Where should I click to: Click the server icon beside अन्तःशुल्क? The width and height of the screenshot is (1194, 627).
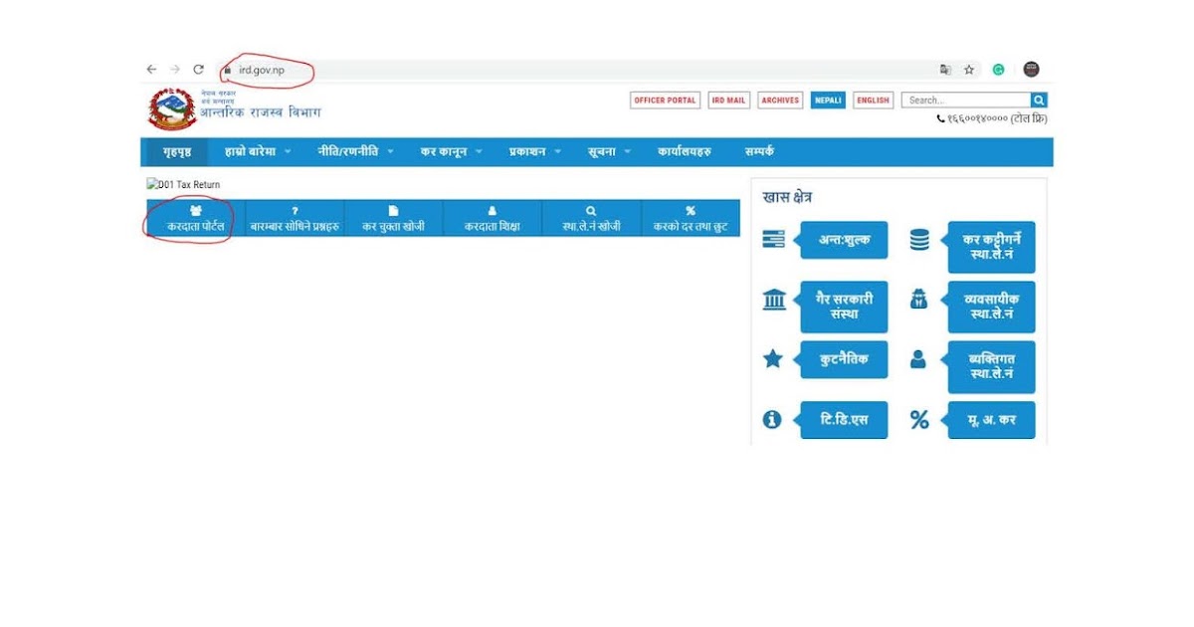click(773, 239)
